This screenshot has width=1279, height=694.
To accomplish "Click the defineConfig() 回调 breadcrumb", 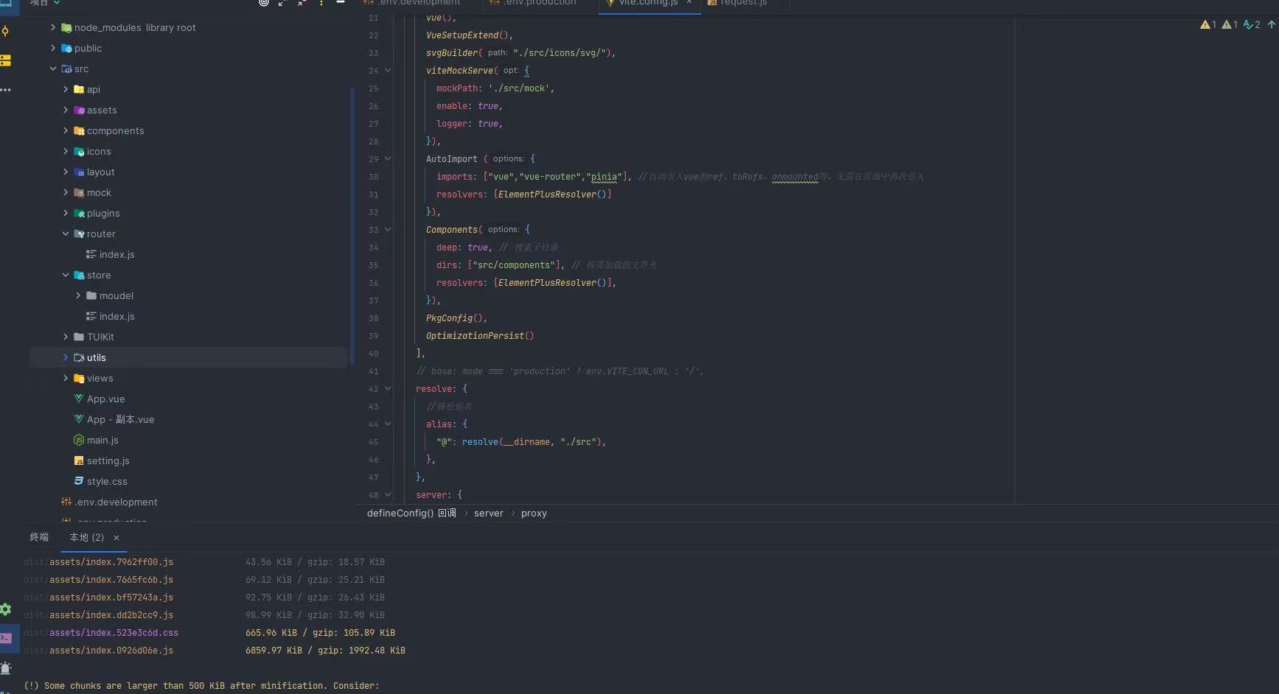I will tap(411, 514).
